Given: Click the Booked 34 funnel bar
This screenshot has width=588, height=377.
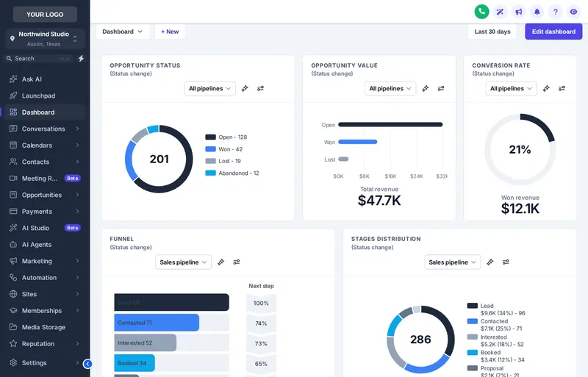Looking at the screenshot, I should (135, 363).
